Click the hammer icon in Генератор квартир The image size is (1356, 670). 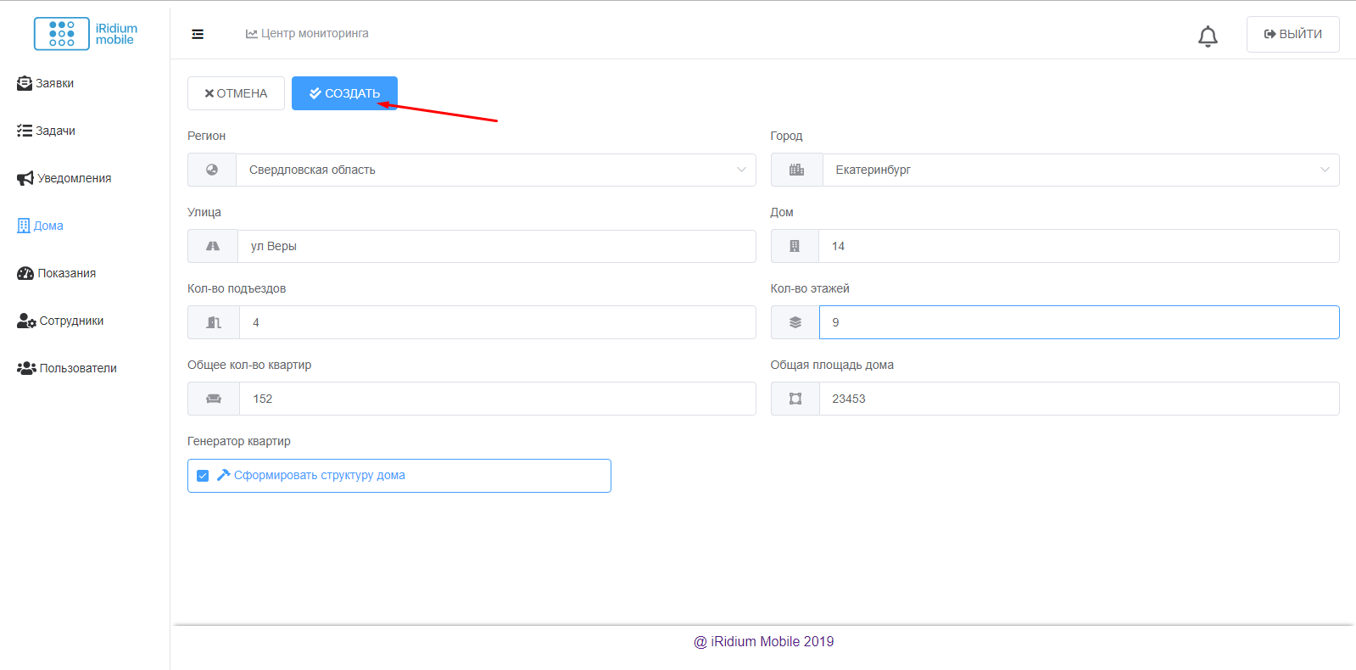tap(224, 475)
